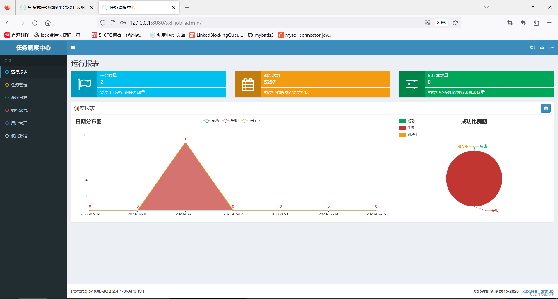Click the flag icon on task count card
This screenshot has height=299, width=558.
(x=85, y=84)
